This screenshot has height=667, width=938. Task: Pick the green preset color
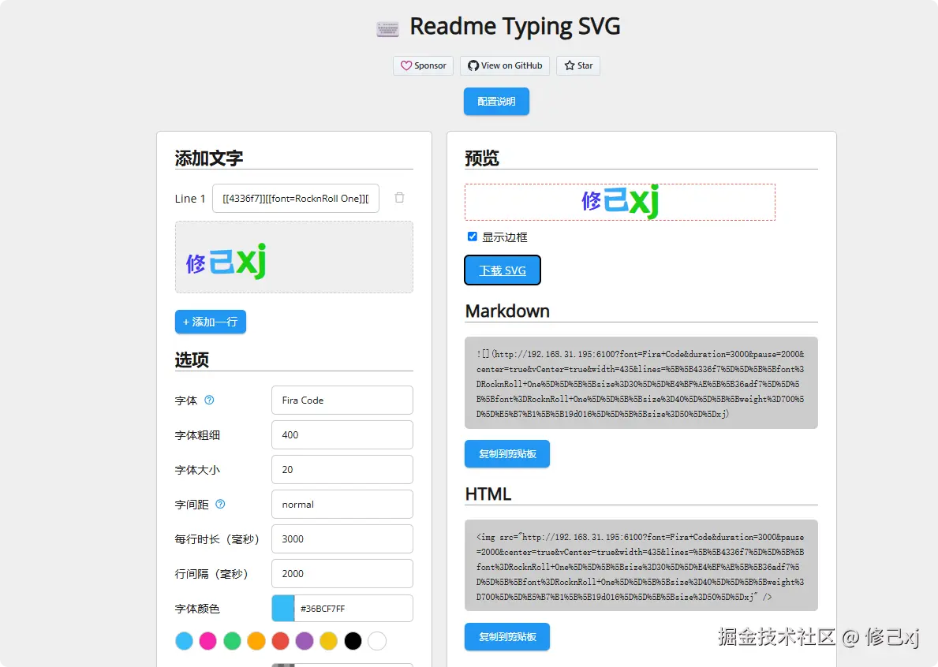pyautogui.click(x=232, y=641)
